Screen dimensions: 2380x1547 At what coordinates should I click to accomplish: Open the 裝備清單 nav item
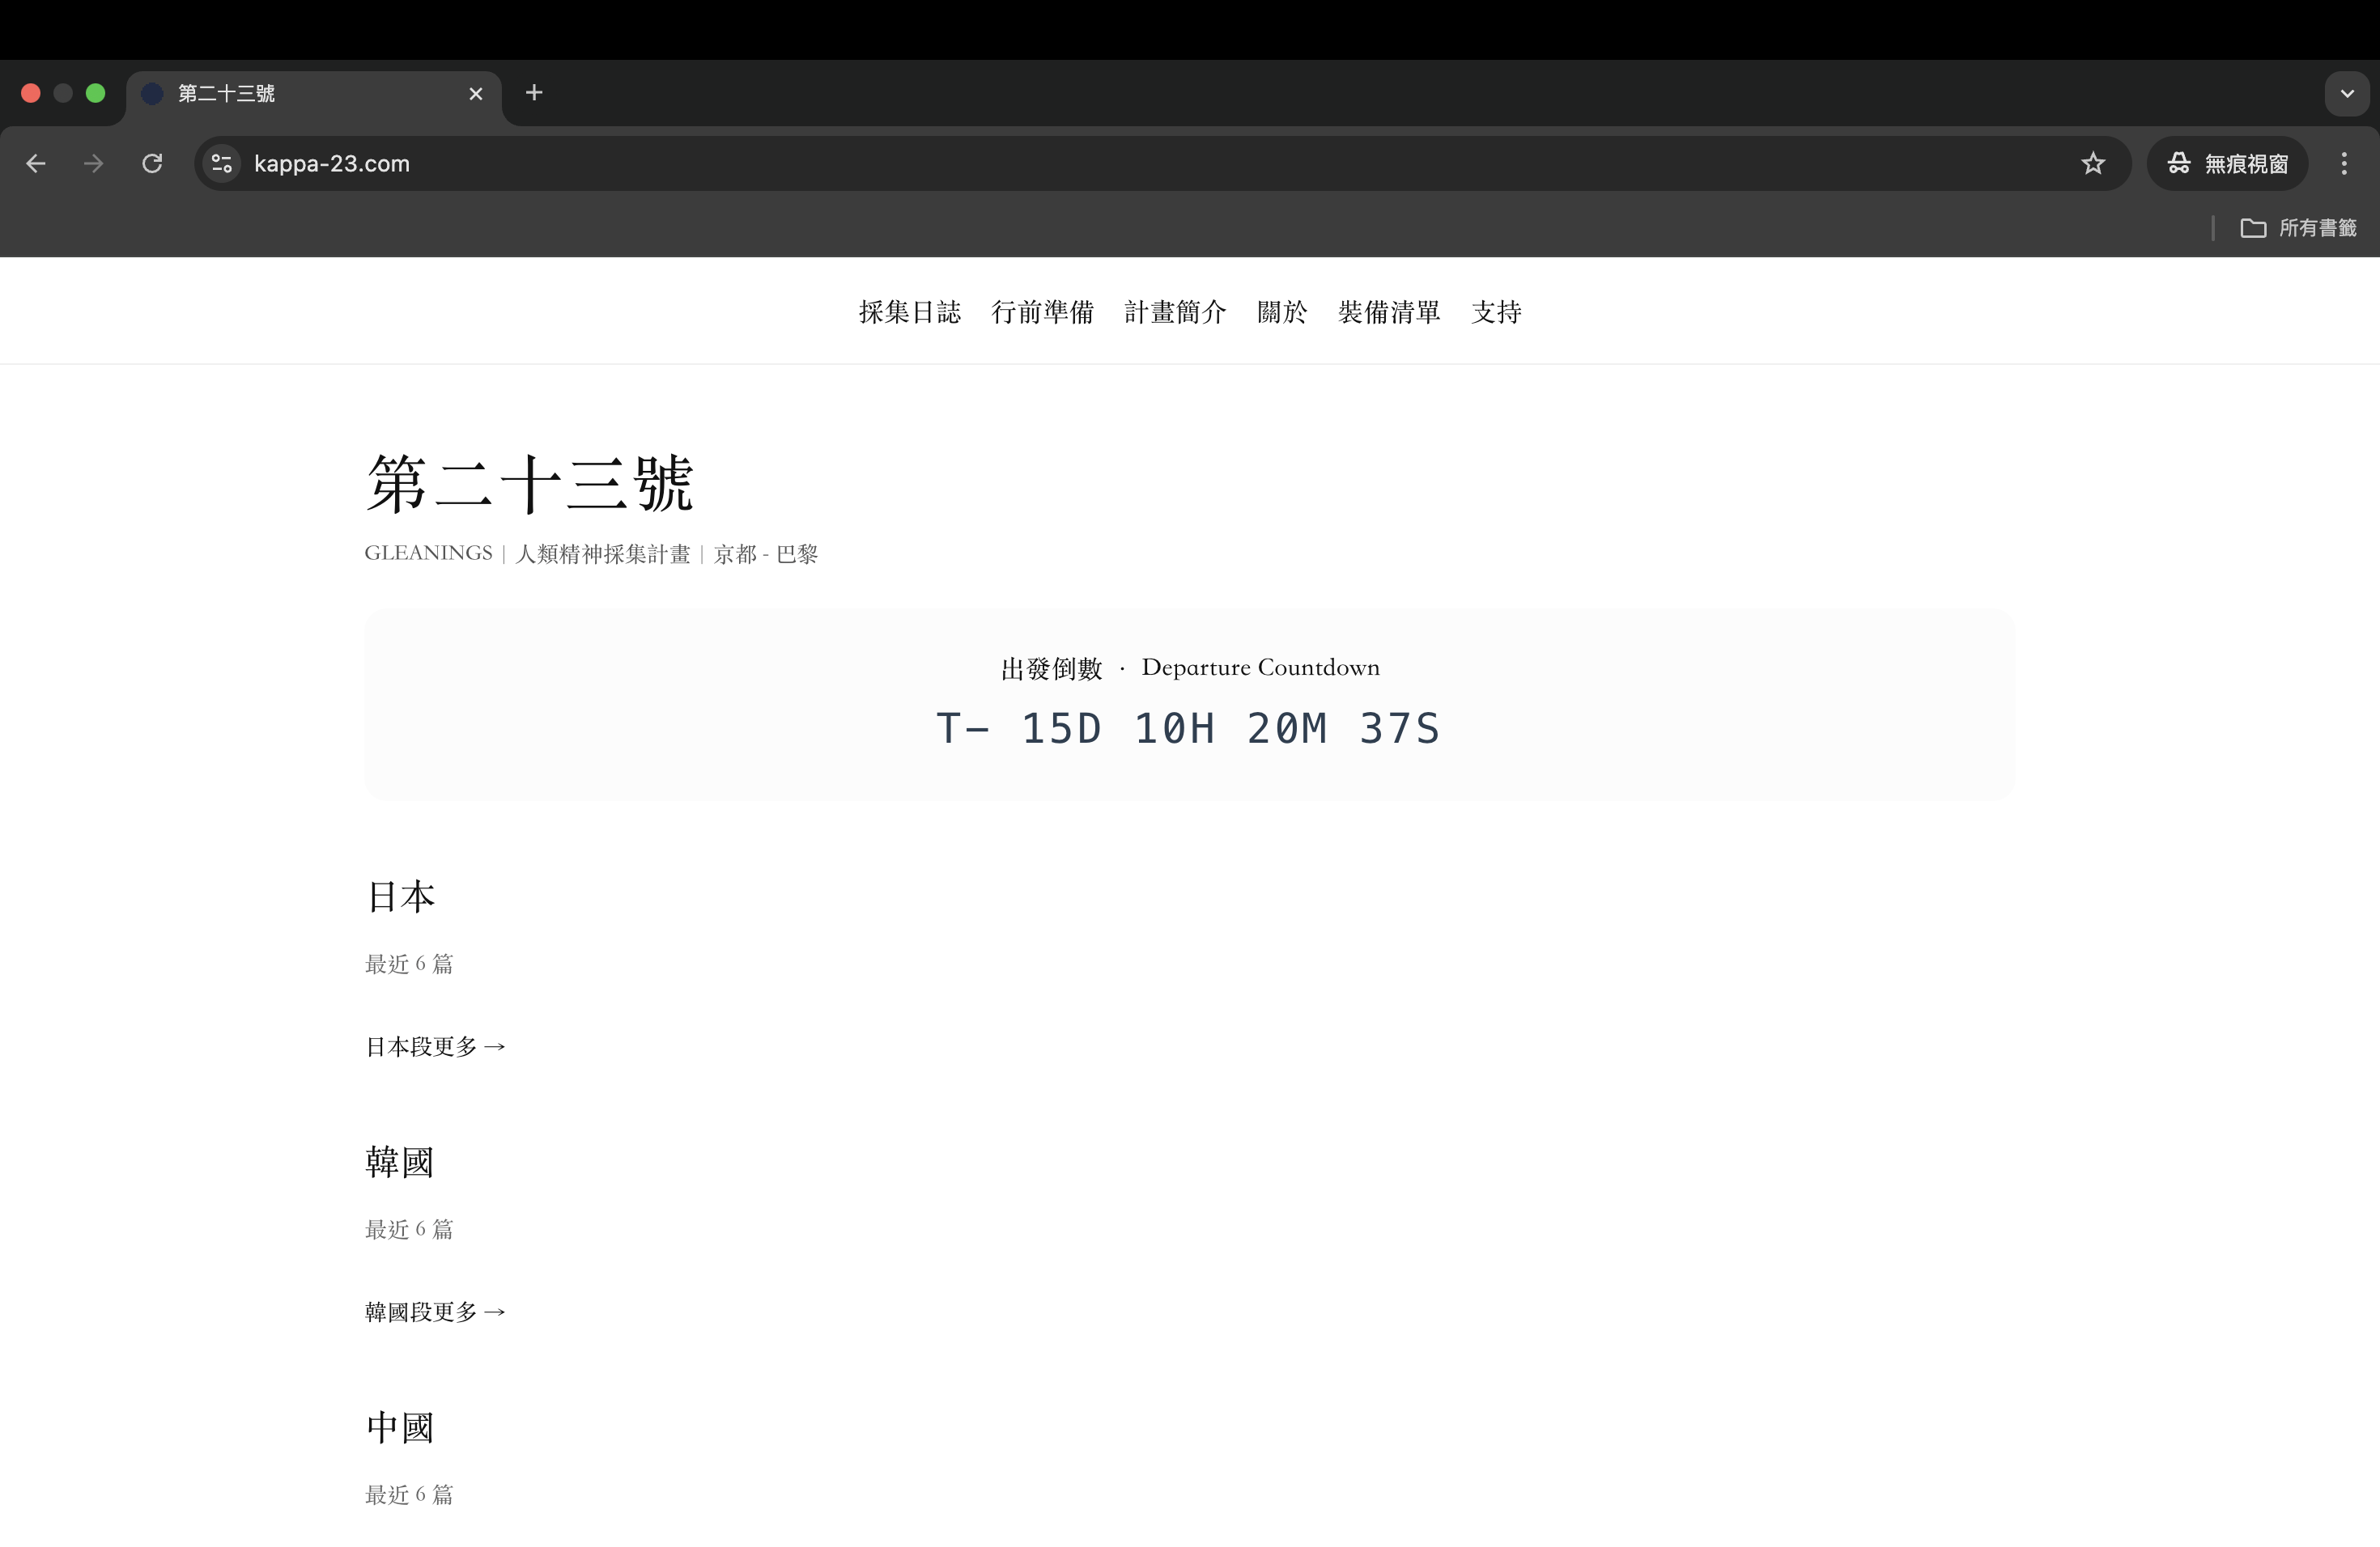(1389, 313)
